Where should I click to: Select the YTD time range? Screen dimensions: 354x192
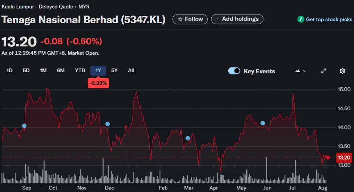(x=80, y=71)
